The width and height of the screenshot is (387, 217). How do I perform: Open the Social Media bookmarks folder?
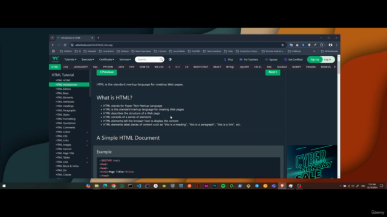point(177,51)
